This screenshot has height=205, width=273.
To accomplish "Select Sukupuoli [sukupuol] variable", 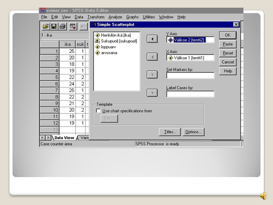I will click(116, 41).
